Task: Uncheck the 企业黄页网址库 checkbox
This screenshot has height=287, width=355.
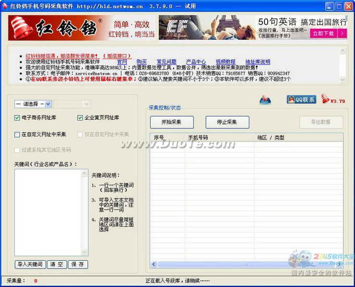Action: click(80, 118)
